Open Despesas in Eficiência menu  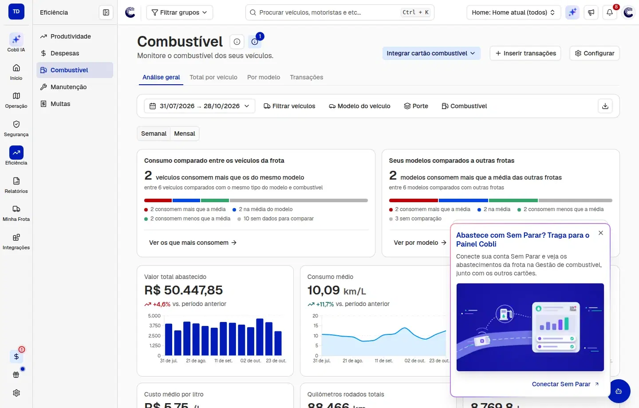(x=75, y=53)
